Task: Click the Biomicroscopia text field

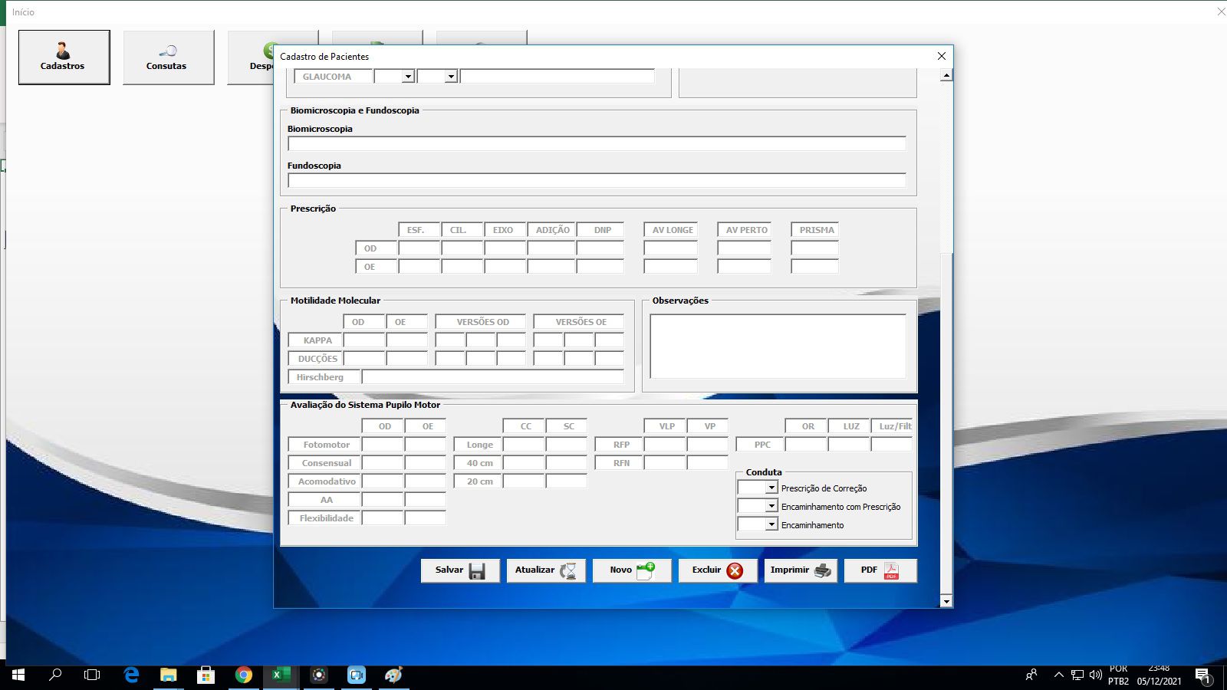Action: 597,143
